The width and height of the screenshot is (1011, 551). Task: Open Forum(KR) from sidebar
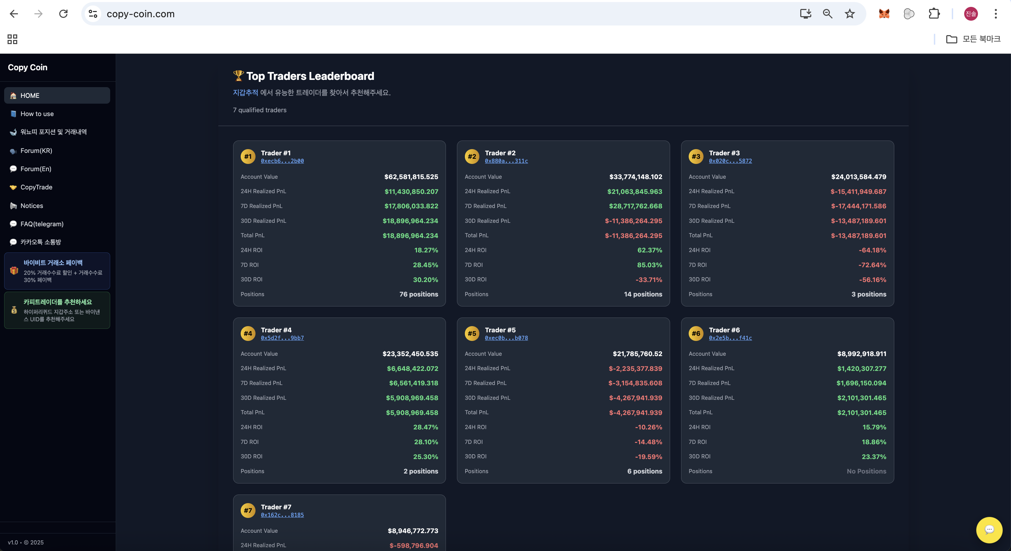[x=36, y=151]
